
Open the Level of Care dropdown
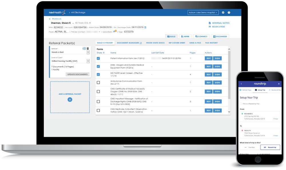point(88,61)
